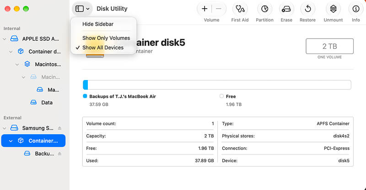Click the white Free legend swatch

click(x=221, y=96)
